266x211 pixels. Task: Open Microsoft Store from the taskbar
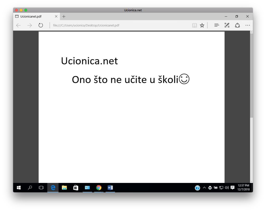click(x=76, y=188)
